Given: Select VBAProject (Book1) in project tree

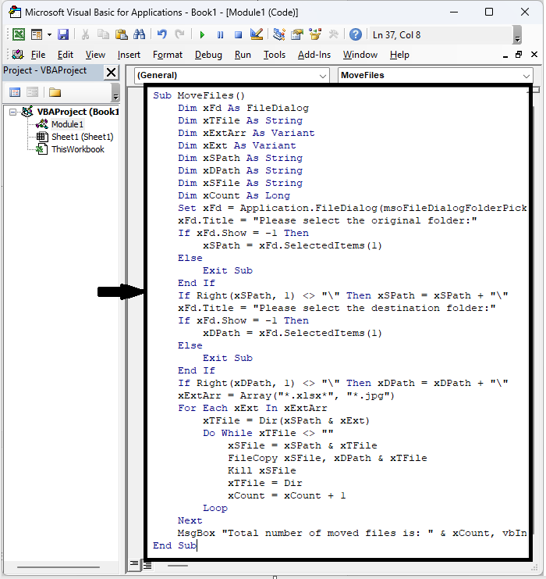Looking at the screenshot, I should tap(77, 112).
